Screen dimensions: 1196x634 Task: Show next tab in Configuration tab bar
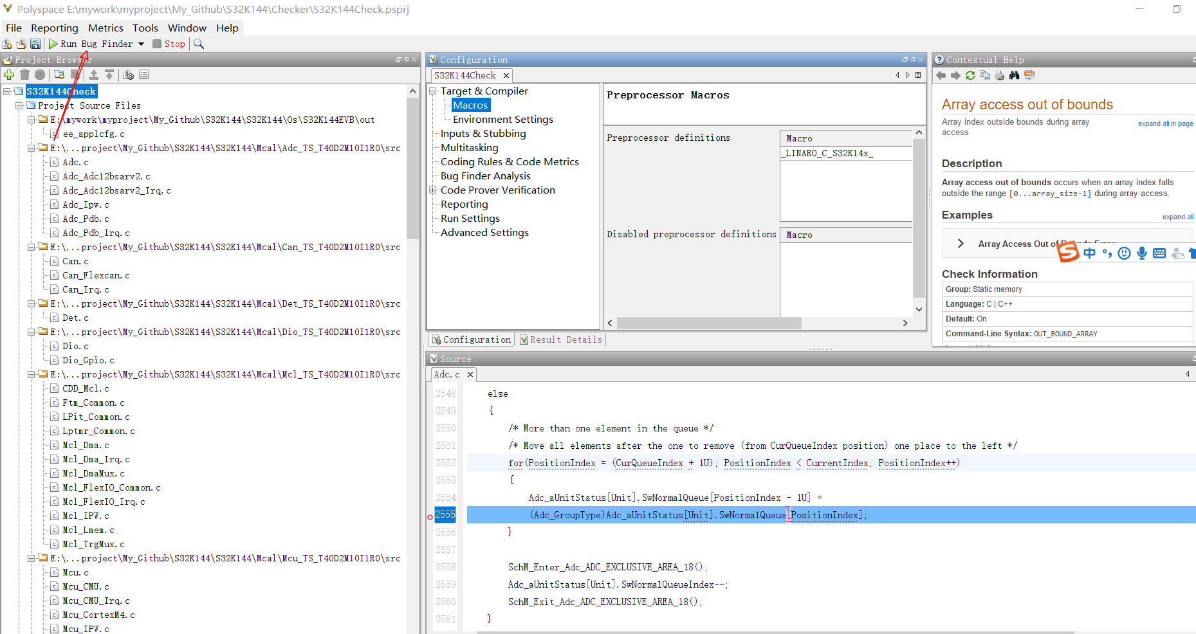(908, 75)
